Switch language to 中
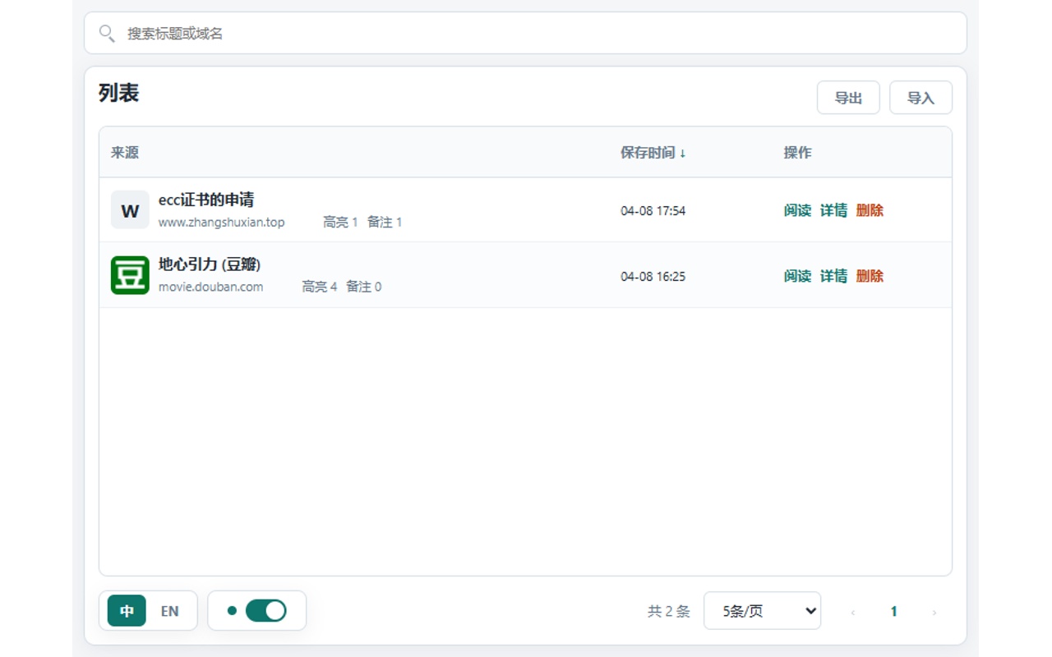Viewport: 1052px width, 657px height. click(x=127, y=611)
